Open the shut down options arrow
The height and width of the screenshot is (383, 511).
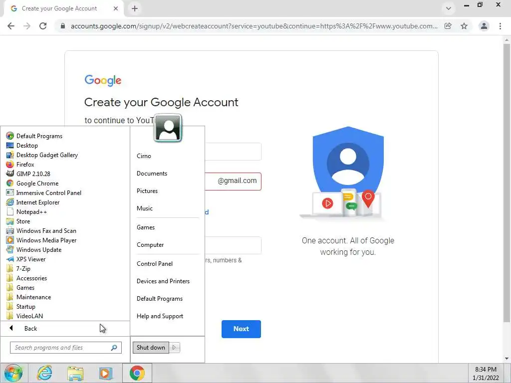[174, 347]
